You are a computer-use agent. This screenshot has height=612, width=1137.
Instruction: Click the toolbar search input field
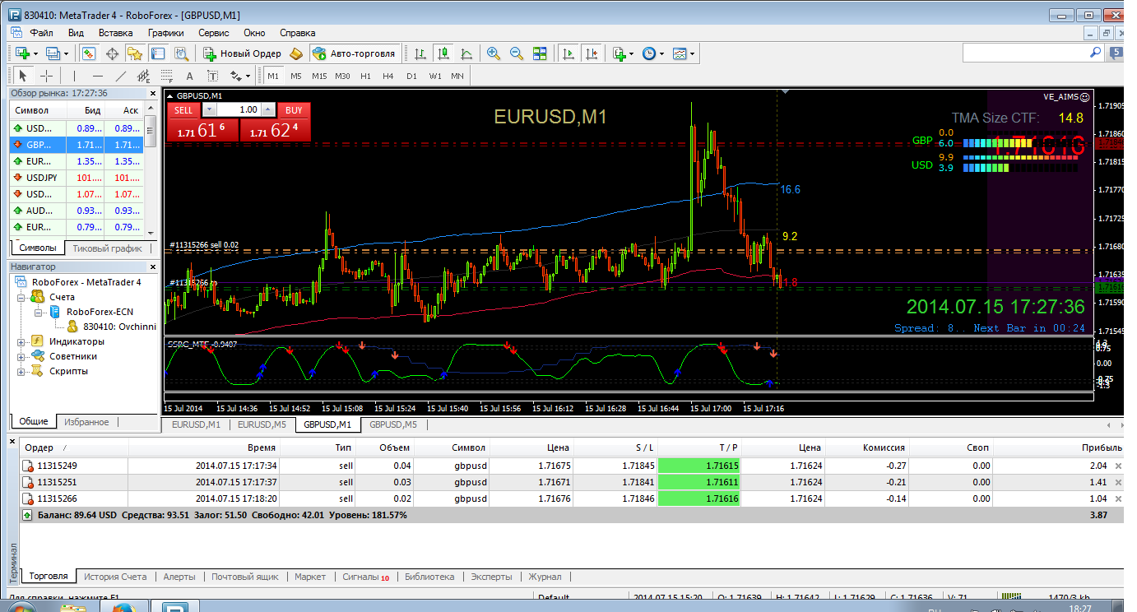tap(1025, 52)
